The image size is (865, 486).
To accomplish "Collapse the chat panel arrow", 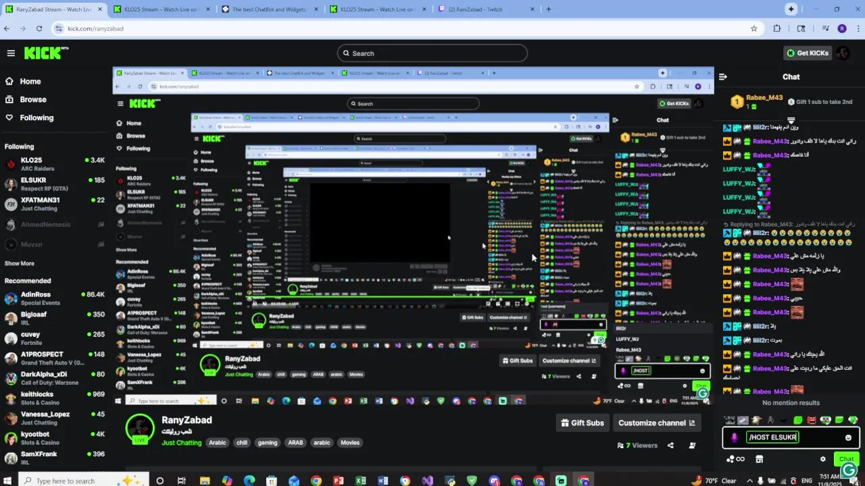I will [722, 77].
